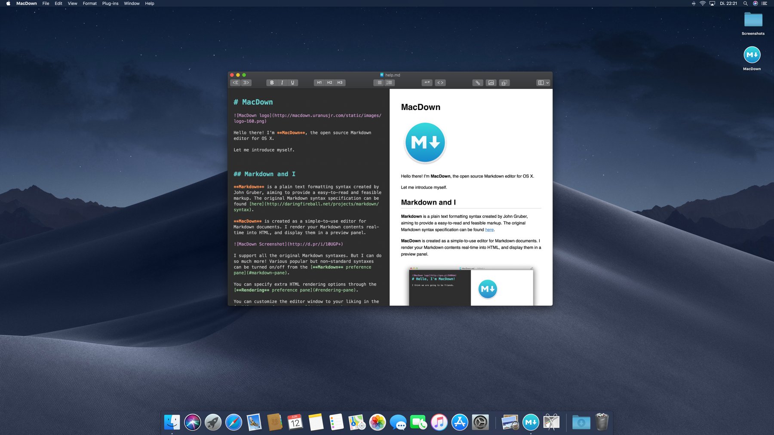Open the File menu
The height and width of the screenshot is (435, 774).
46,3
